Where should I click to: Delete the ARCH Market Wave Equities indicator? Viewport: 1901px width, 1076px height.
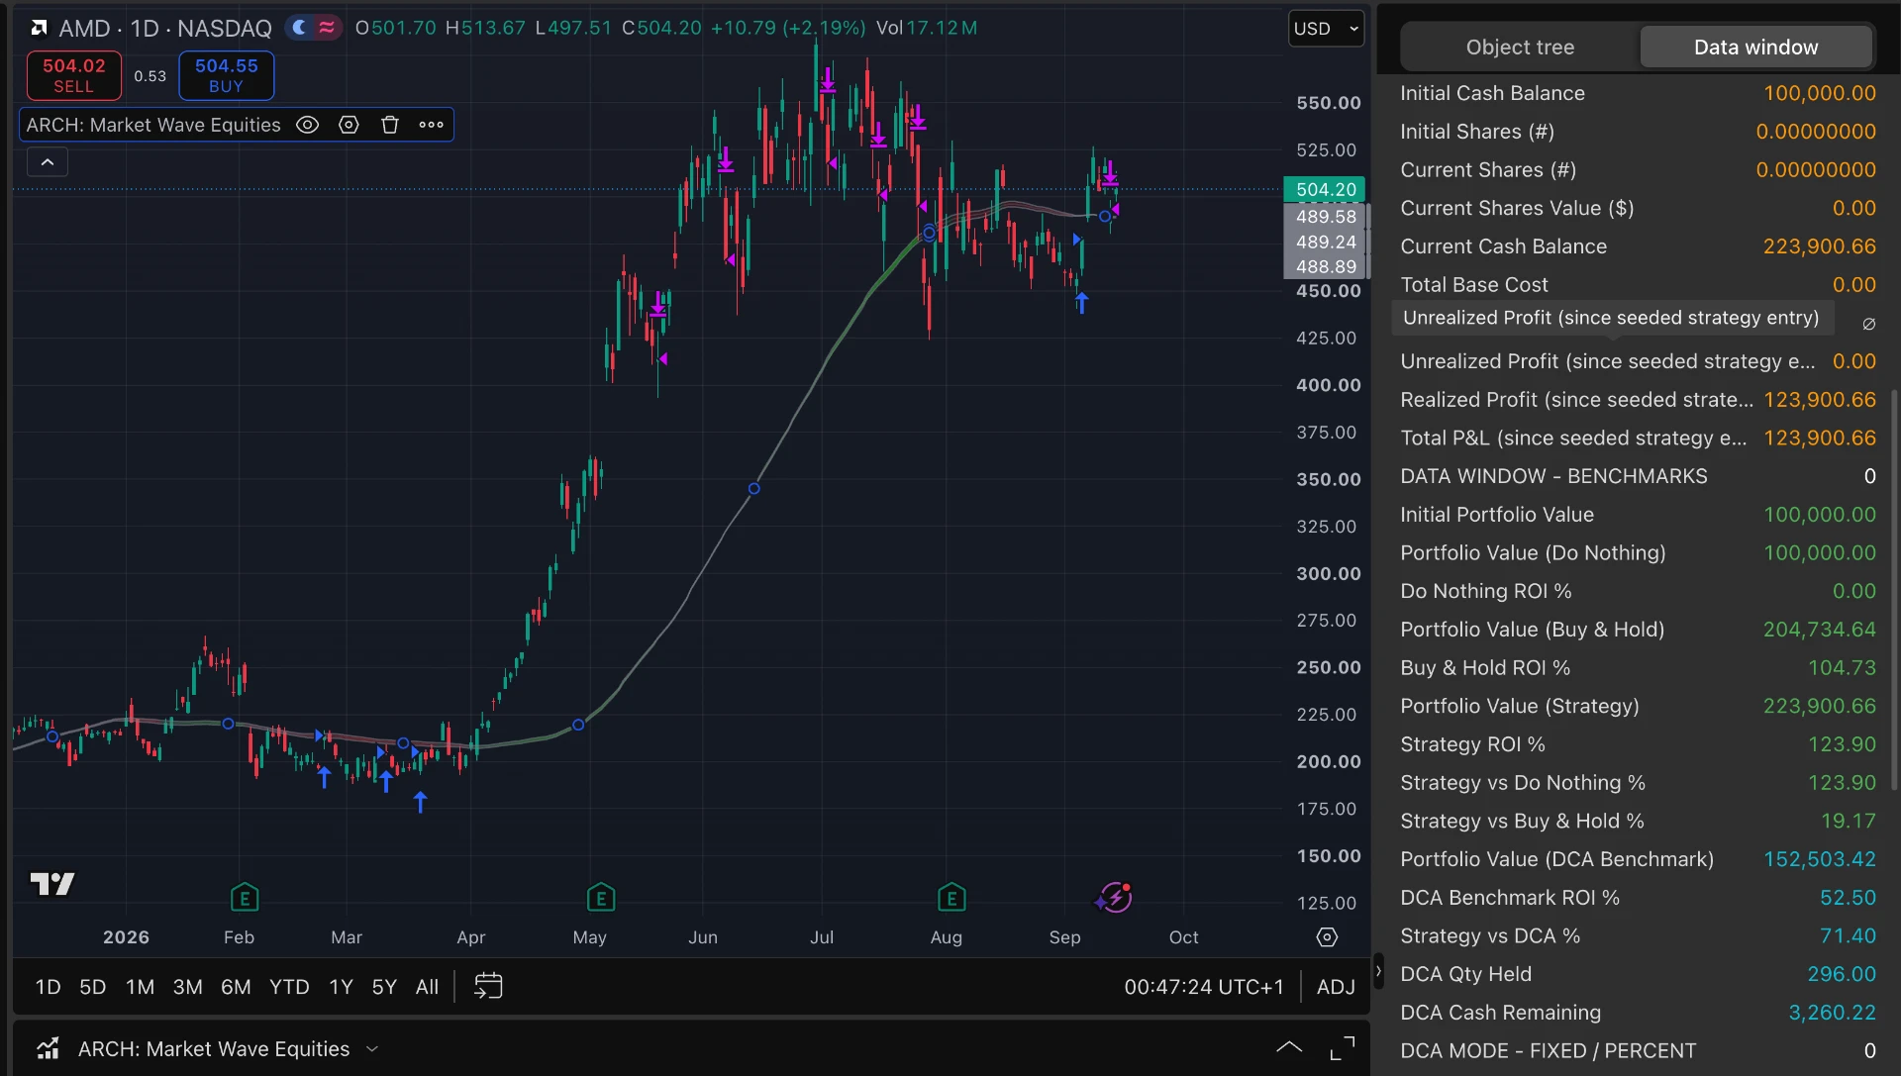click(x=390, y=125)
